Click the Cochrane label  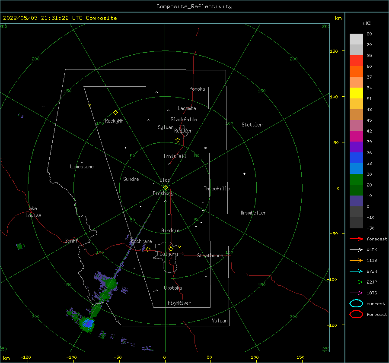[x=141, y=241]
